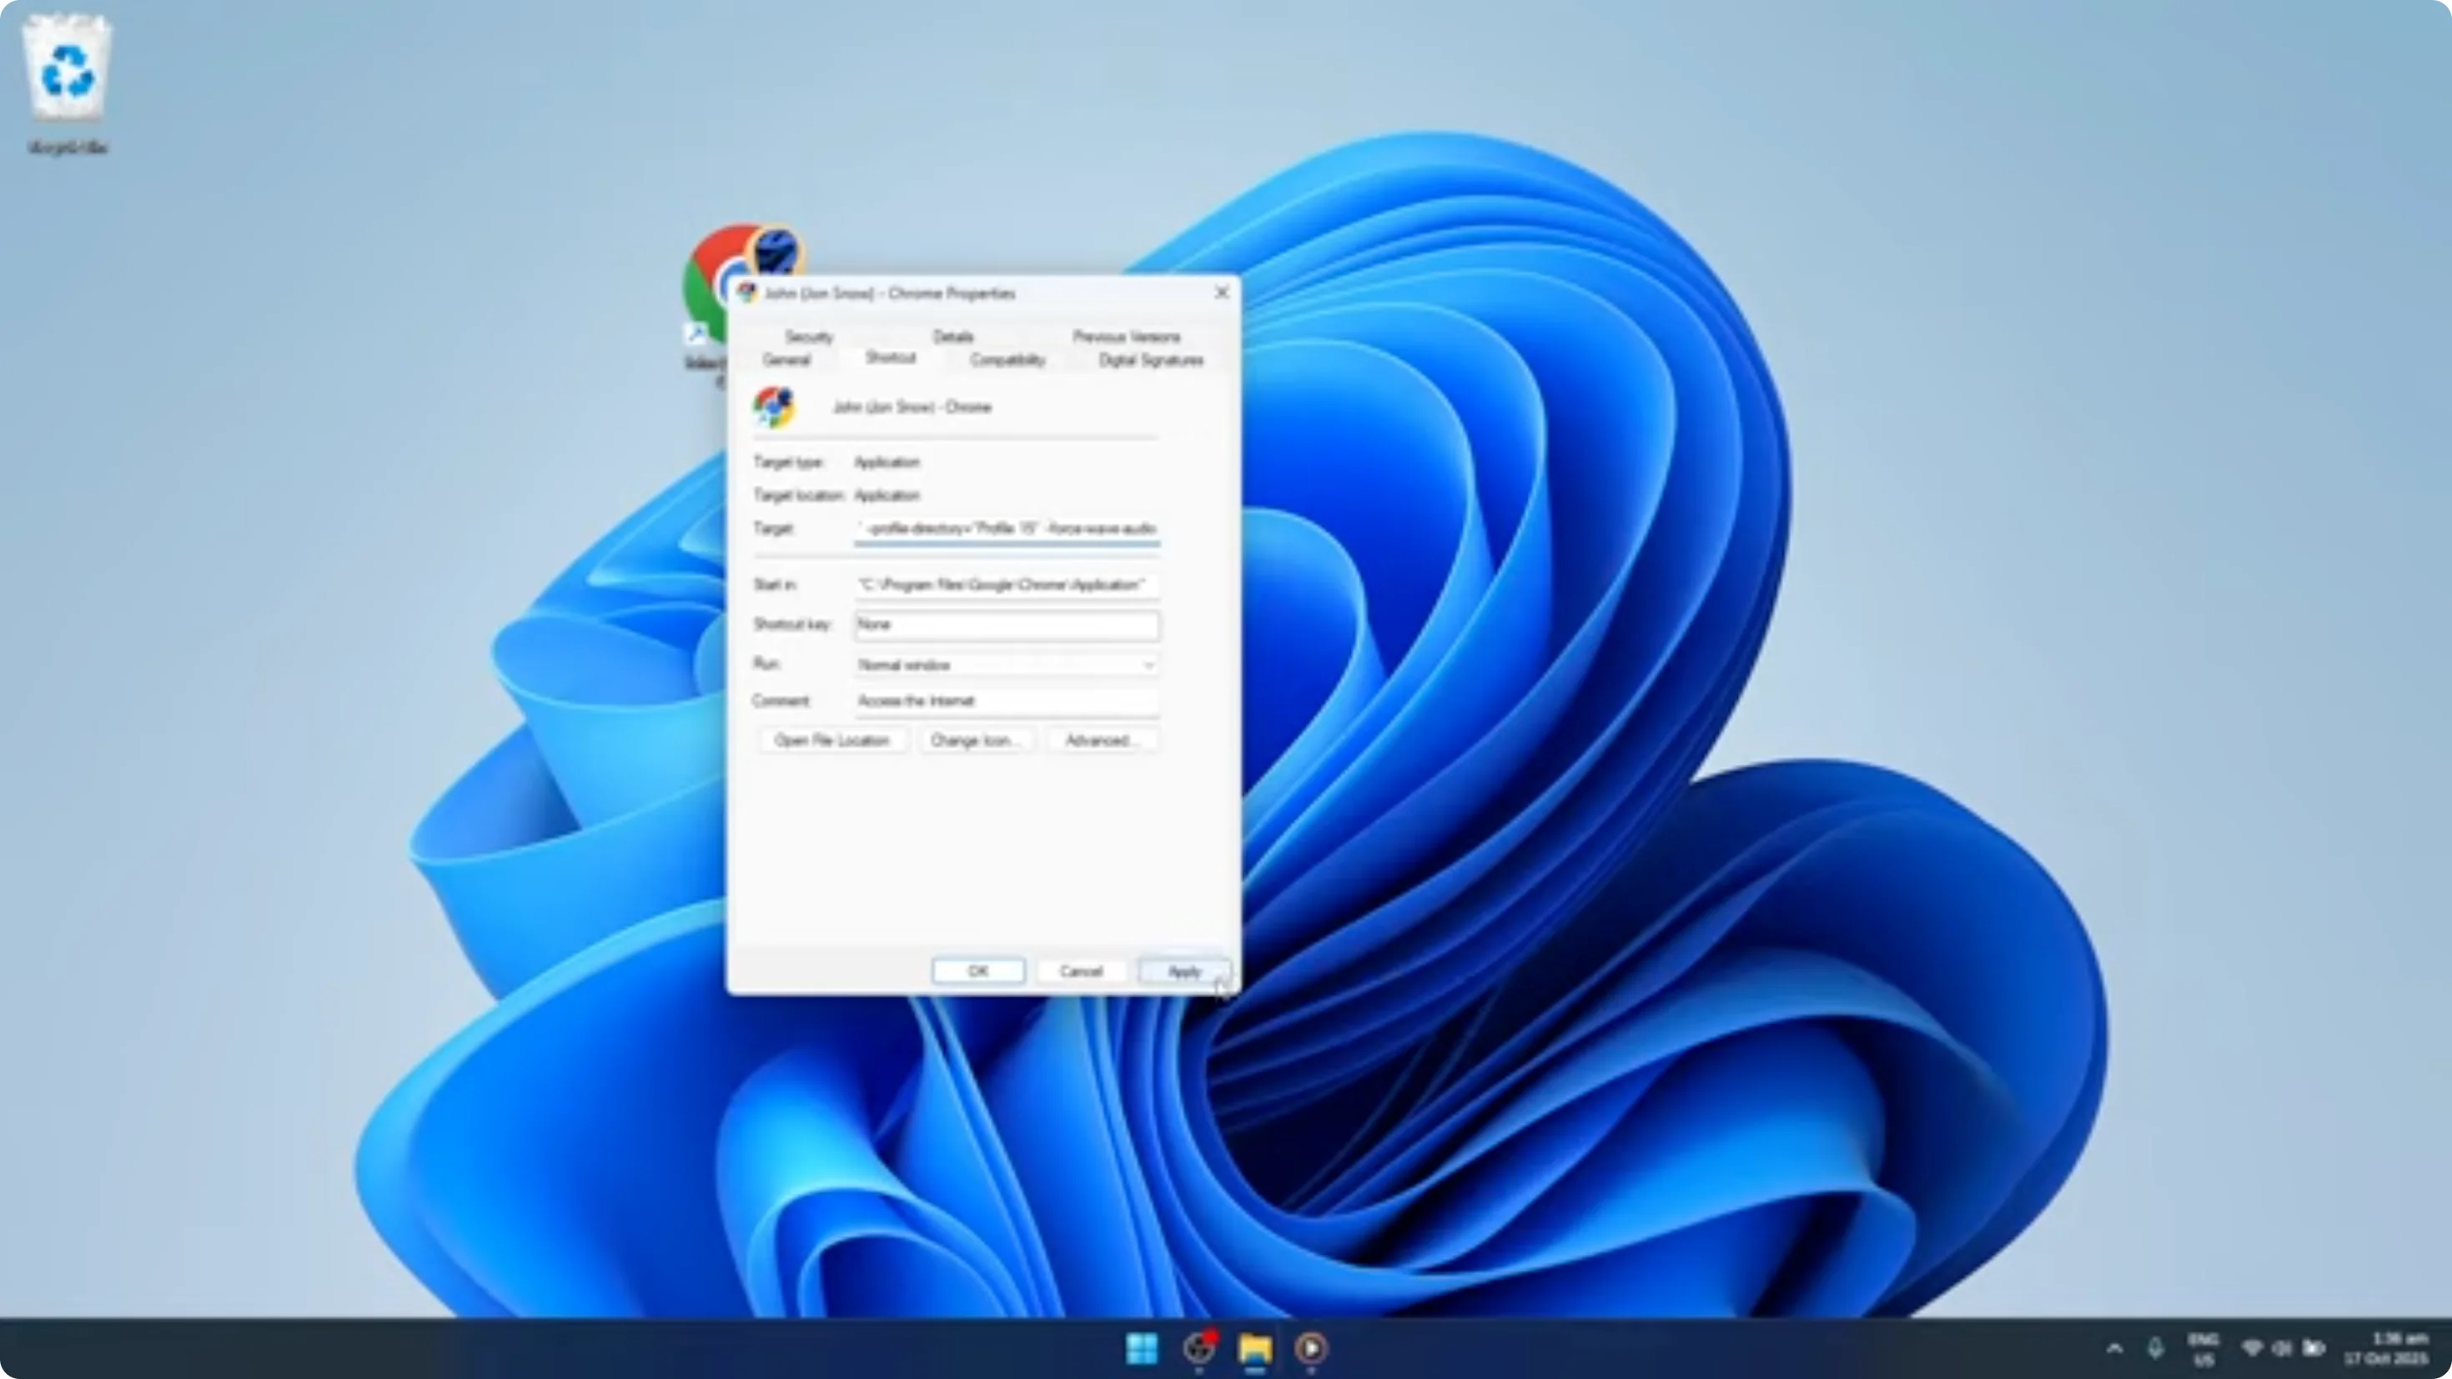
Task: Click the Chrome icon inside the Properties dialog
Action: (773, 406)
